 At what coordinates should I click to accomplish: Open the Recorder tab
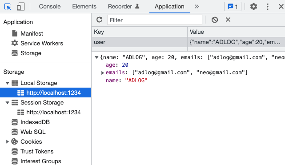click(120, 7)
